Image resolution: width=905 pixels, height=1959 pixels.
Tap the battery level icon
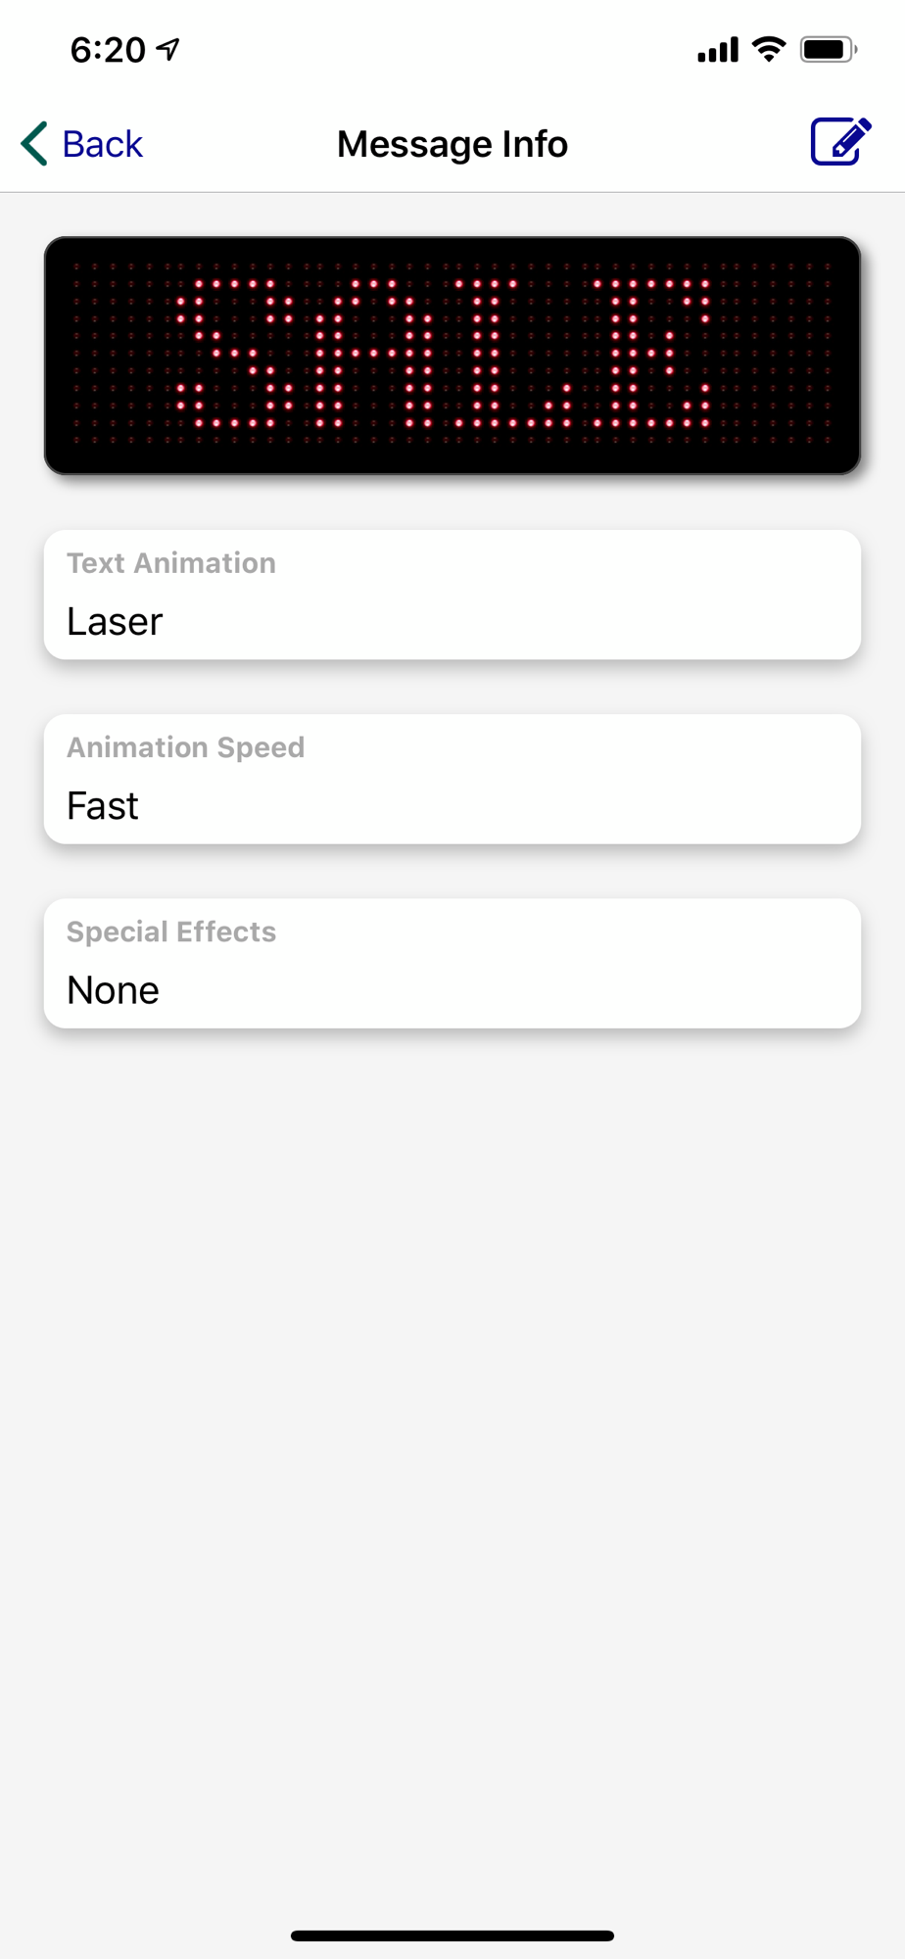point(828,49)
